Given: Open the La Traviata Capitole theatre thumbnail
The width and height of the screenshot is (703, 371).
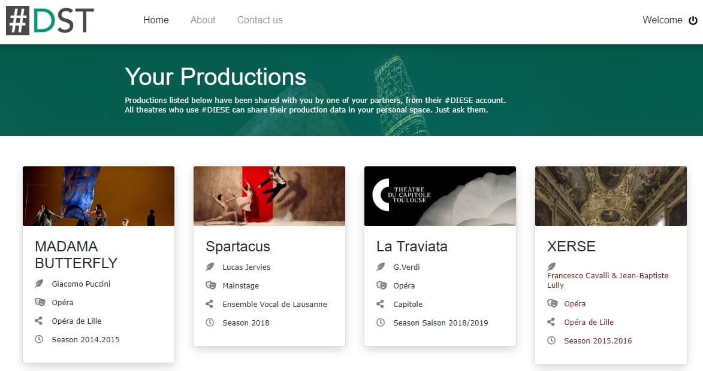Looking at the screenshot, I should point(440,196).
